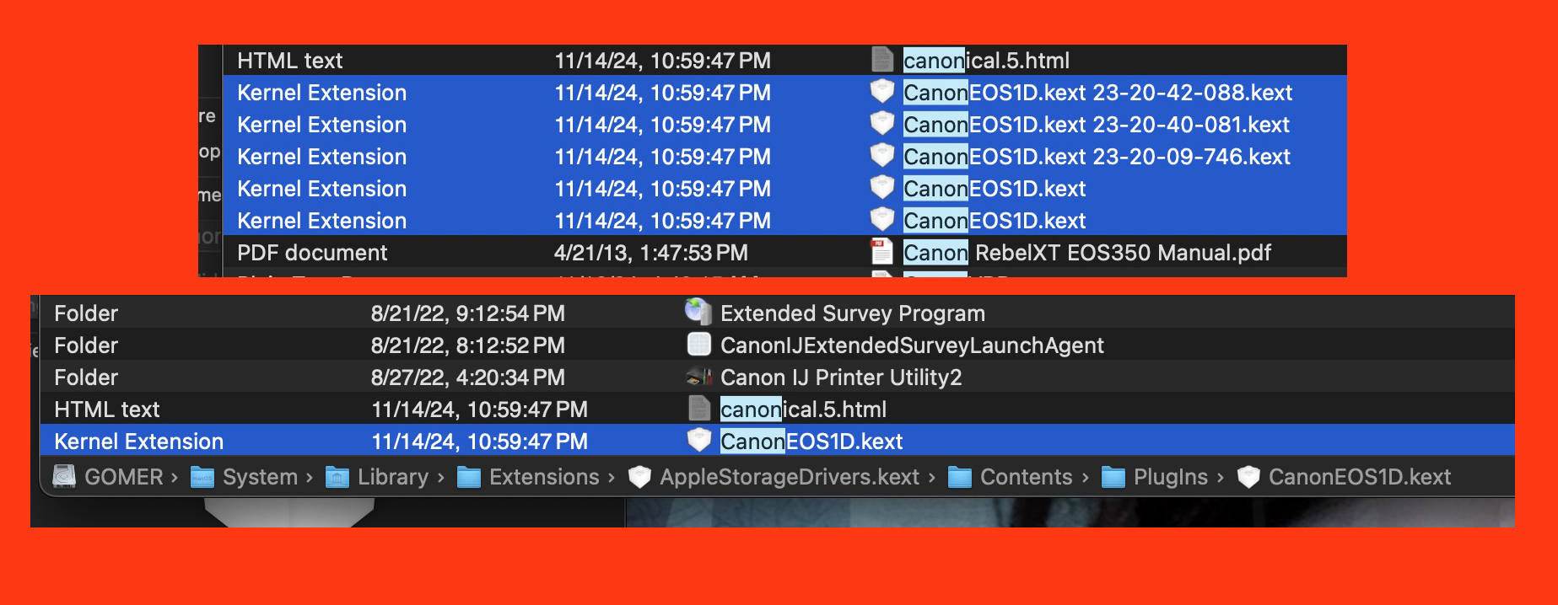Screen dimensions: 1558x605
Task: Click Kernel Extension kind for the 23-20-09-746.kext row
Action: tap(322, 157)
